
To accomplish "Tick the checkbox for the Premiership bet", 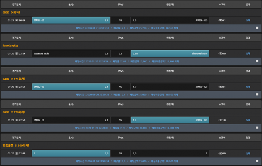I will pyautogui.click(x=257, y=61).
